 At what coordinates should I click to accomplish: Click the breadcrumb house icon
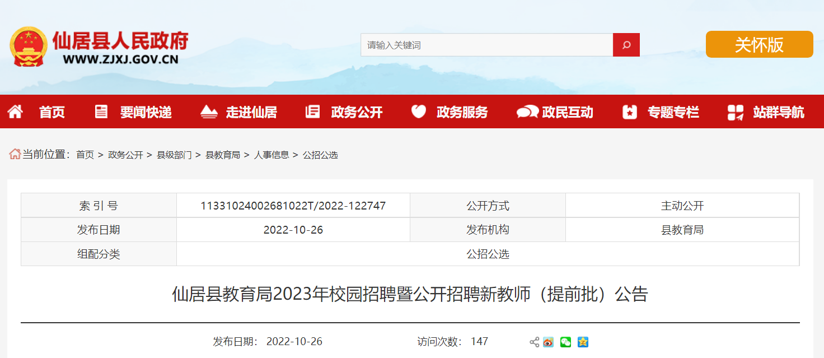[x=15, y=154]
